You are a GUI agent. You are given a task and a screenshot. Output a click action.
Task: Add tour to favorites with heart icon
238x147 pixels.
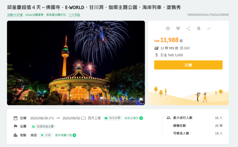(x=178, y=28)
